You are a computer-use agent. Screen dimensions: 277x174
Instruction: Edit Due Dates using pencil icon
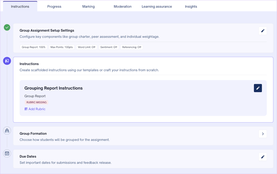point(263,157)
